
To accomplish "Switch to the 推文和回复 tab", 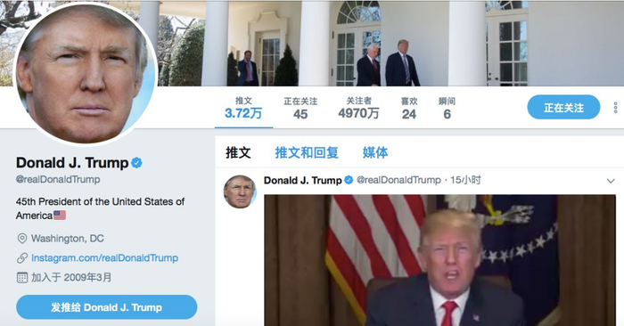I will pyautogui.click(x=307, y=152).
